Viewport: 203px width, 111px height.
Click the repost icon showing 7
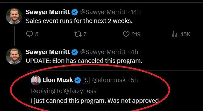(78, 34)
